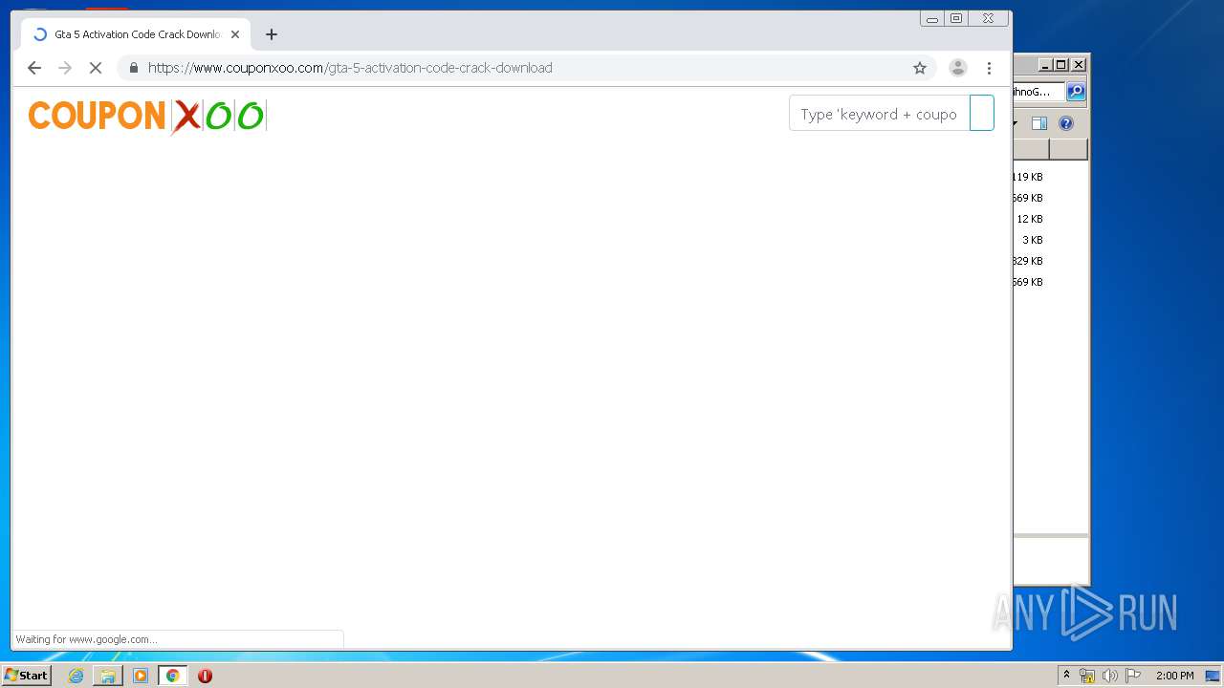Image resolution: width=1224 pixels, height=688 pixels.
Task: Open the Explorer preview pane toggle
Action: (x=1039, y=123)
